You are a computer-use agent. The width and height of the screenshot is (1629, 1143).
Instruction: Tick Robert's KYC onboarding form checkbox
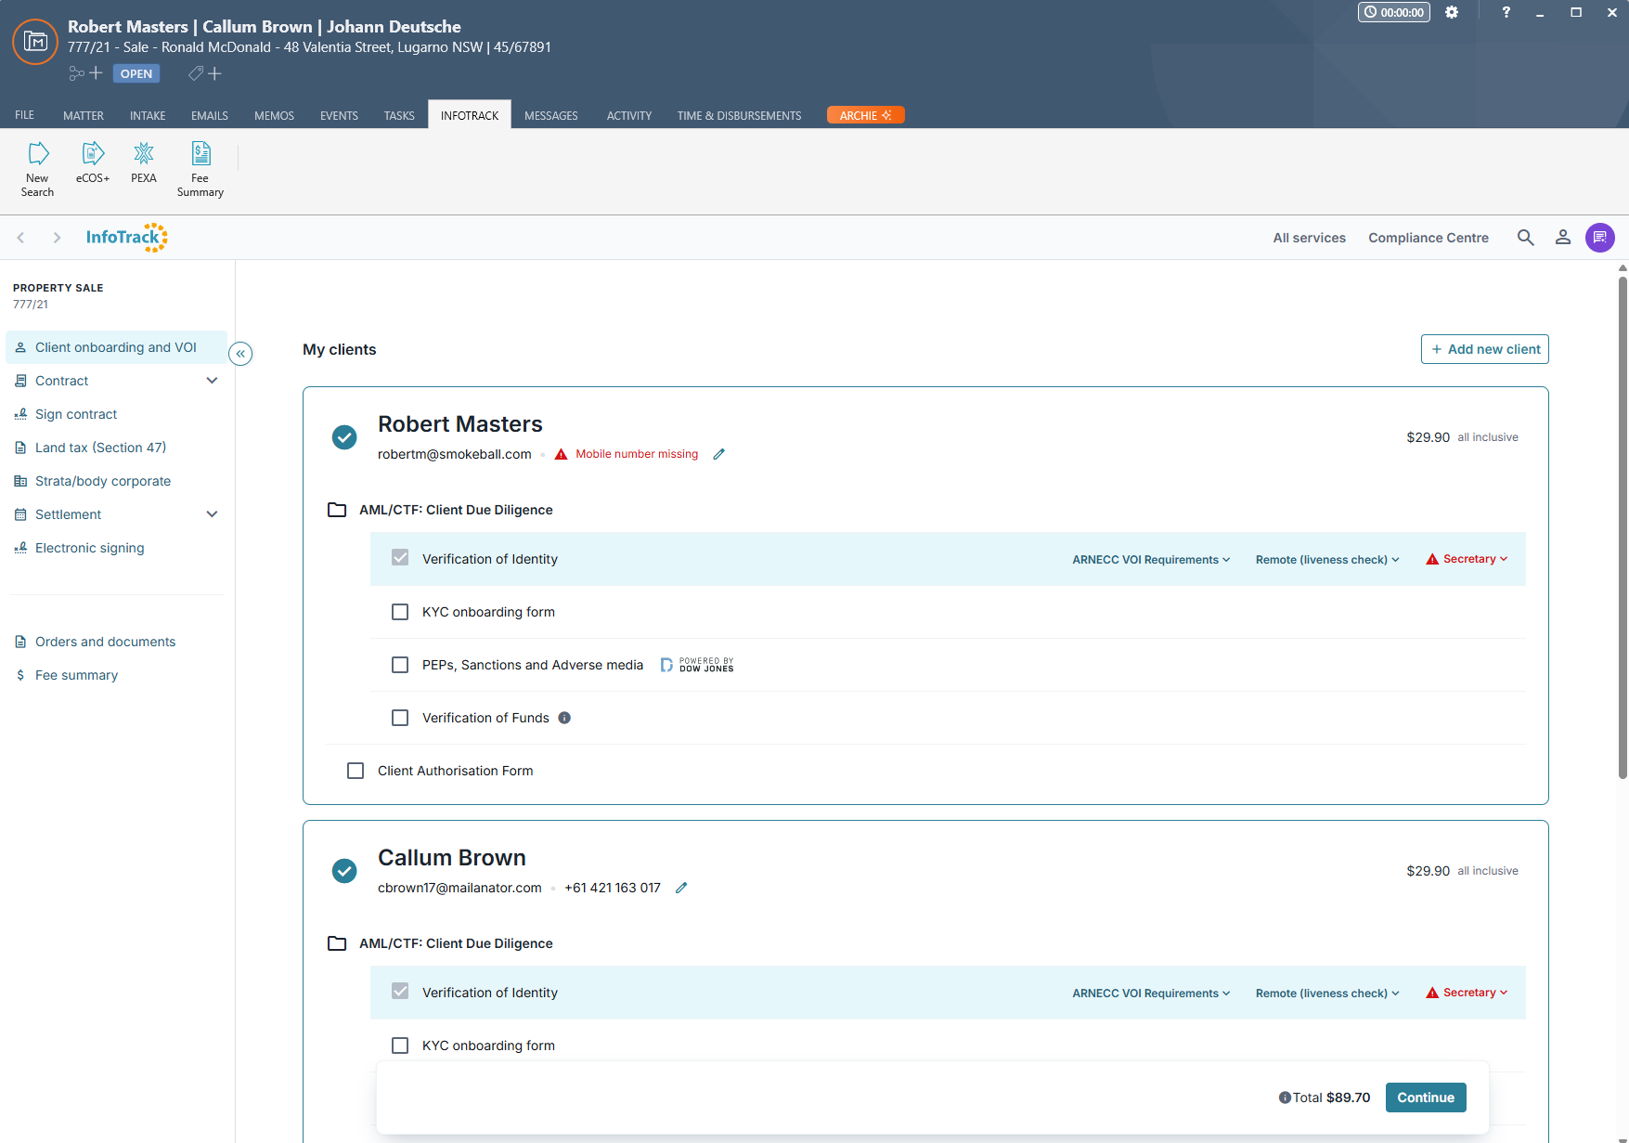[x=400, y=612]
